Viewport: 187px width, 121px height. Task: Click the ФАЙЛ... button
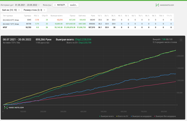click(73, 5)
